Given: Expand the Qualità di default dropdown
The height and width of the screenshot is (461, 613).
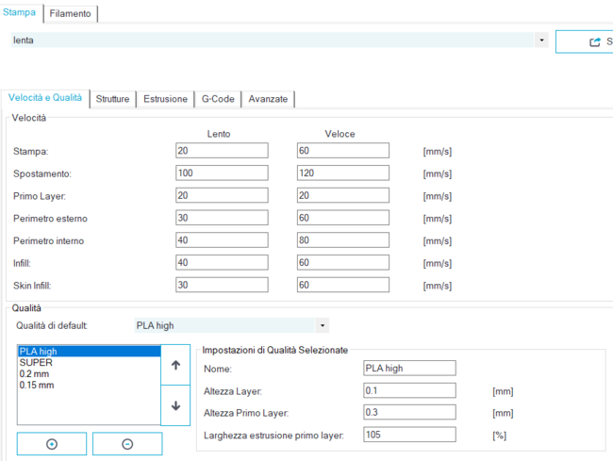Looking at the screenshot, I should pyautogui.click(x=323, y=325).
